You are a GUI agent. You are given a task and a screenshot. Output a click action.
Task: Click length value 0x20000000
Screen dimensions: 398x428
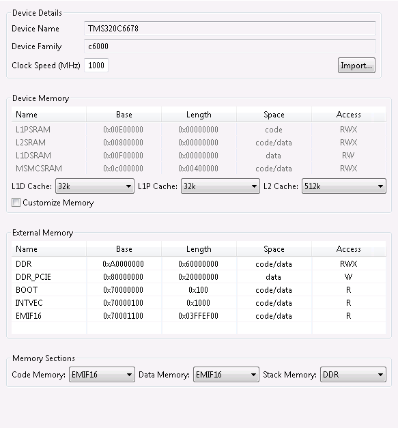[x=198, y=277]
